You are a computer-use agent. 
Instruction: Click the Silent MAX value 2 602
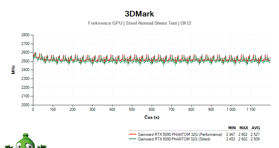click(243, 139)
